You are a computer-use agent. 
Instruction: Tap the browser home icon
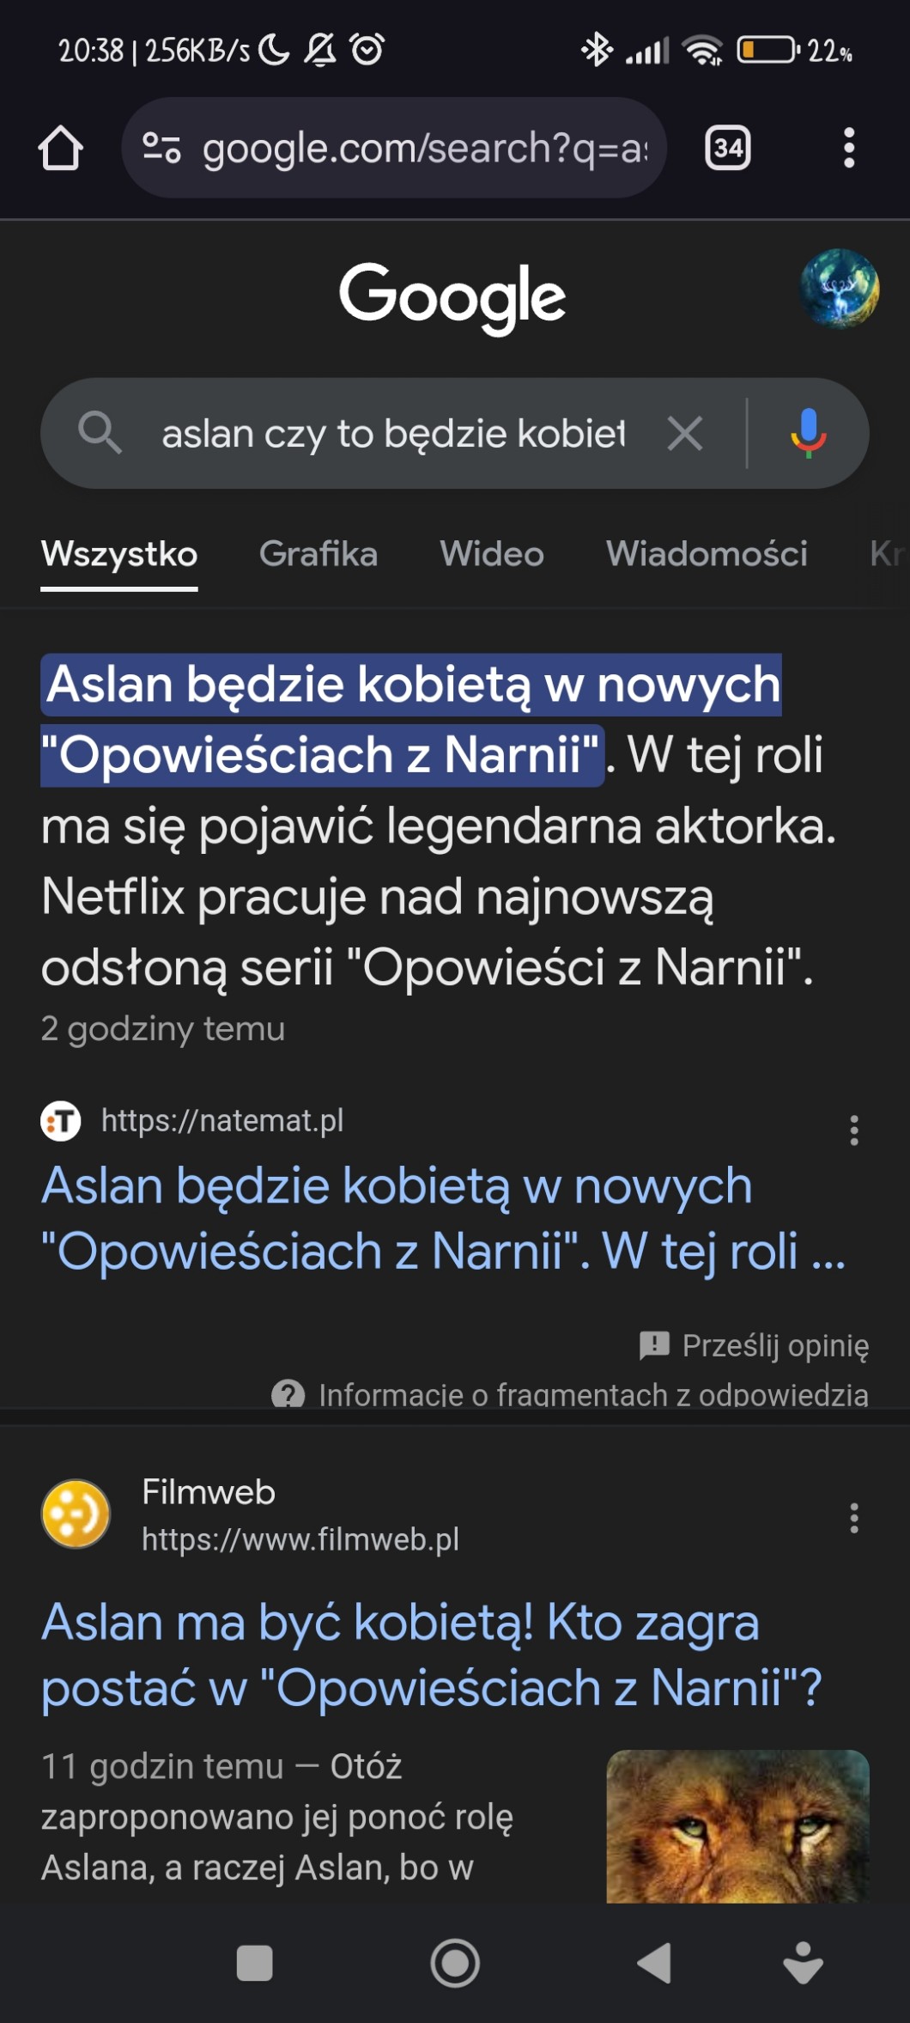[60, 149]
